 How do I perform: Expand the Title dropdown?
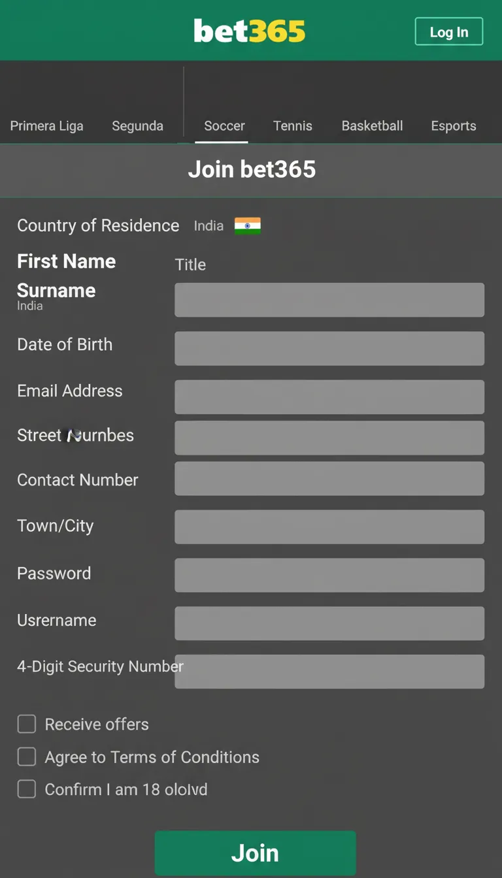(191, 265)
